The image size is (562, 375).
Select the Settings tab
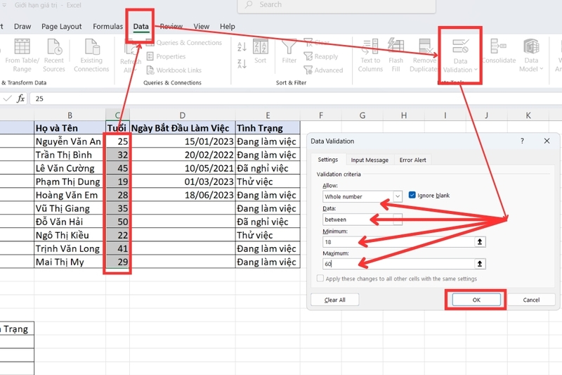(x=327, y=159)
